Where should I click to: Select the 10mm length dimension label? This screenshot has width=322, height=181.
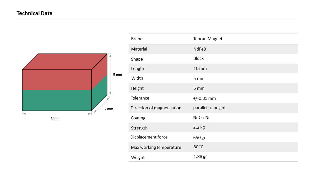click(x=56, y=118)
